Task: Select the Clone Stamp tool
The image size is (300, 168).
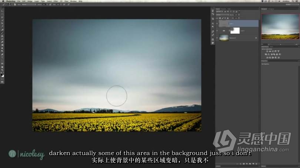Action: tap(2, 36)
